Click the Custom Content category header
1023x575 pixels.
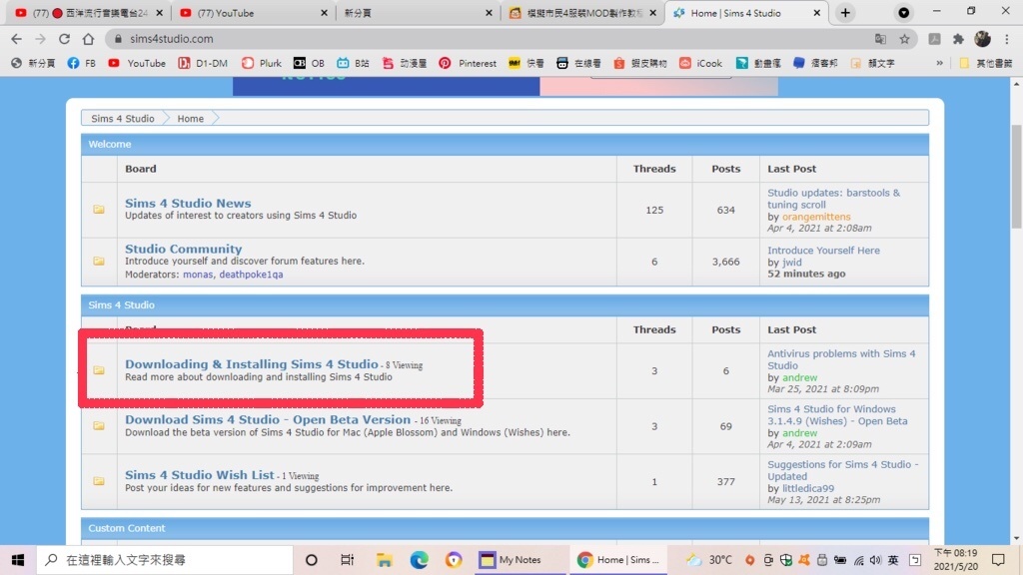[505, 528]
